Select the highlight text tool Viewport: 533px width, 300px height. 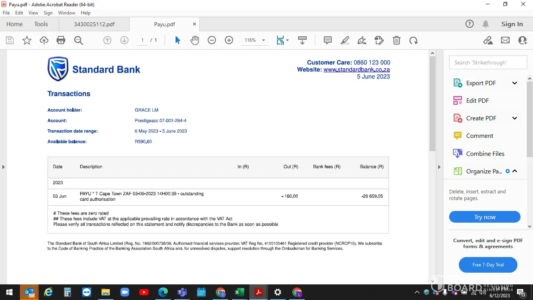[345, 40]
